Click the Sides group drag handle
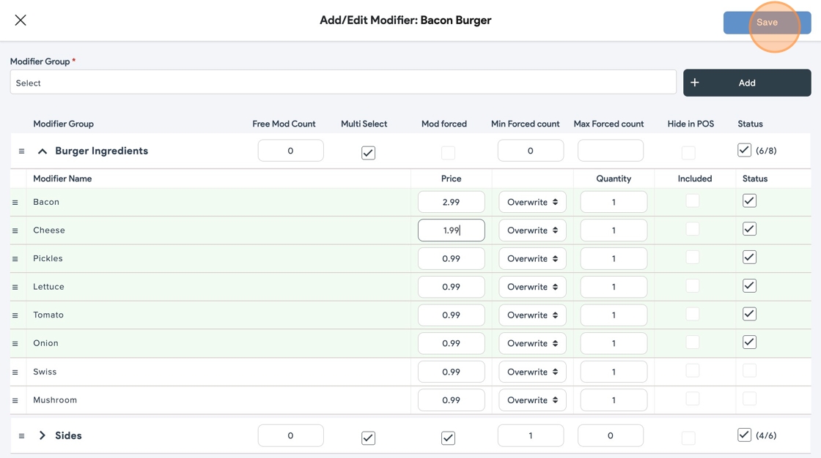This screenshot has height=458, width=821. 21,436
